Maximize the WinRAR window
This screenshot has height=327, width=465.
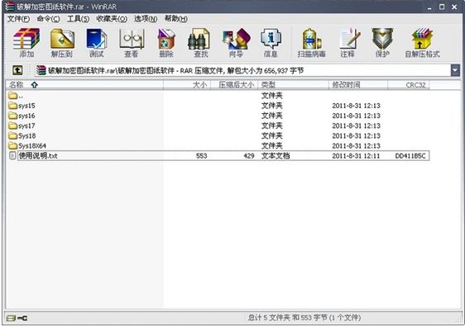(x=442, y=7)
